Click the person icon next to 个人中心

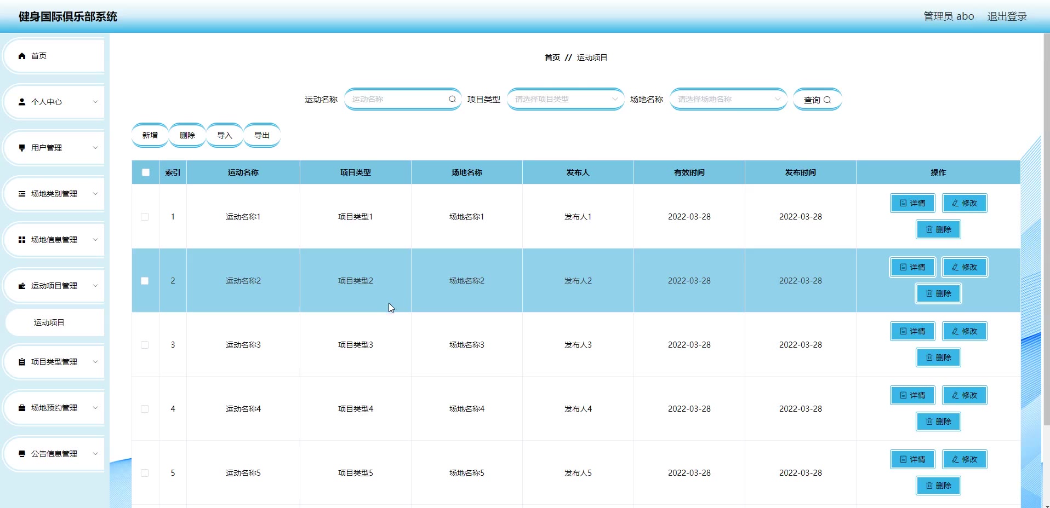22,102
